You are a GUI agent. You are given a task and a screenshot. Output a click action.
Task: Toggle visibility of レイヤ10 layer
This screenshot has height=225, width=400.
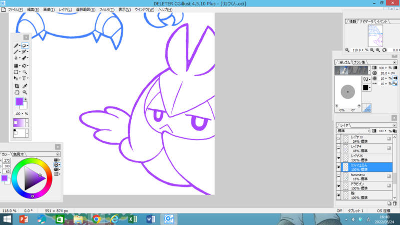pyautogui.click(x=338, y=139)
